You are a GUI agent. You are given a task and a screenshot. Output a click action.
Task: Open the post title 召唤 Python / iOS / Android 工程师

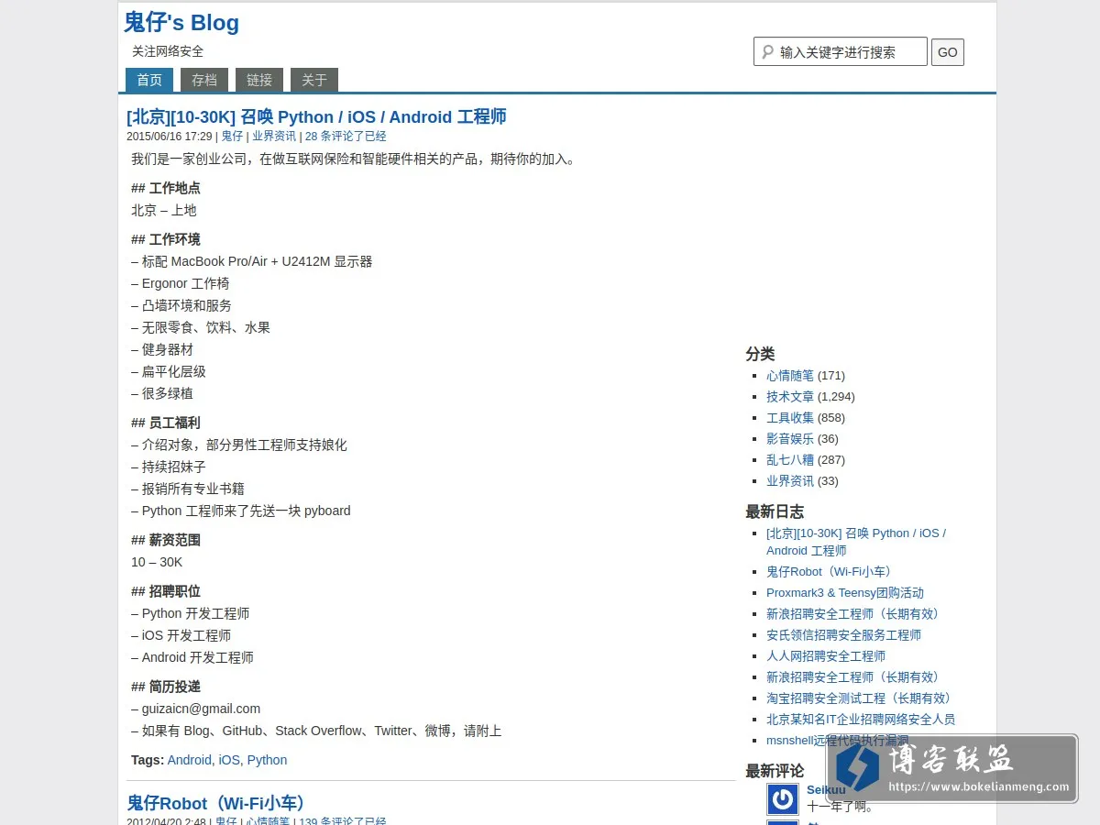pos(316,116)
